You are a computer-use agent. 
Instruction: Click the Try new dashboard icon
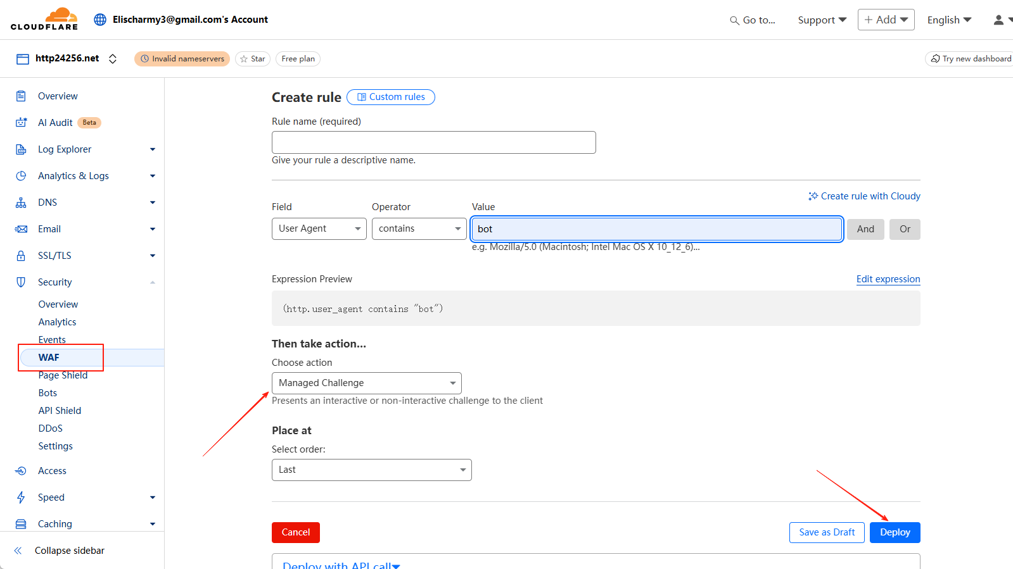pos(935,59)
